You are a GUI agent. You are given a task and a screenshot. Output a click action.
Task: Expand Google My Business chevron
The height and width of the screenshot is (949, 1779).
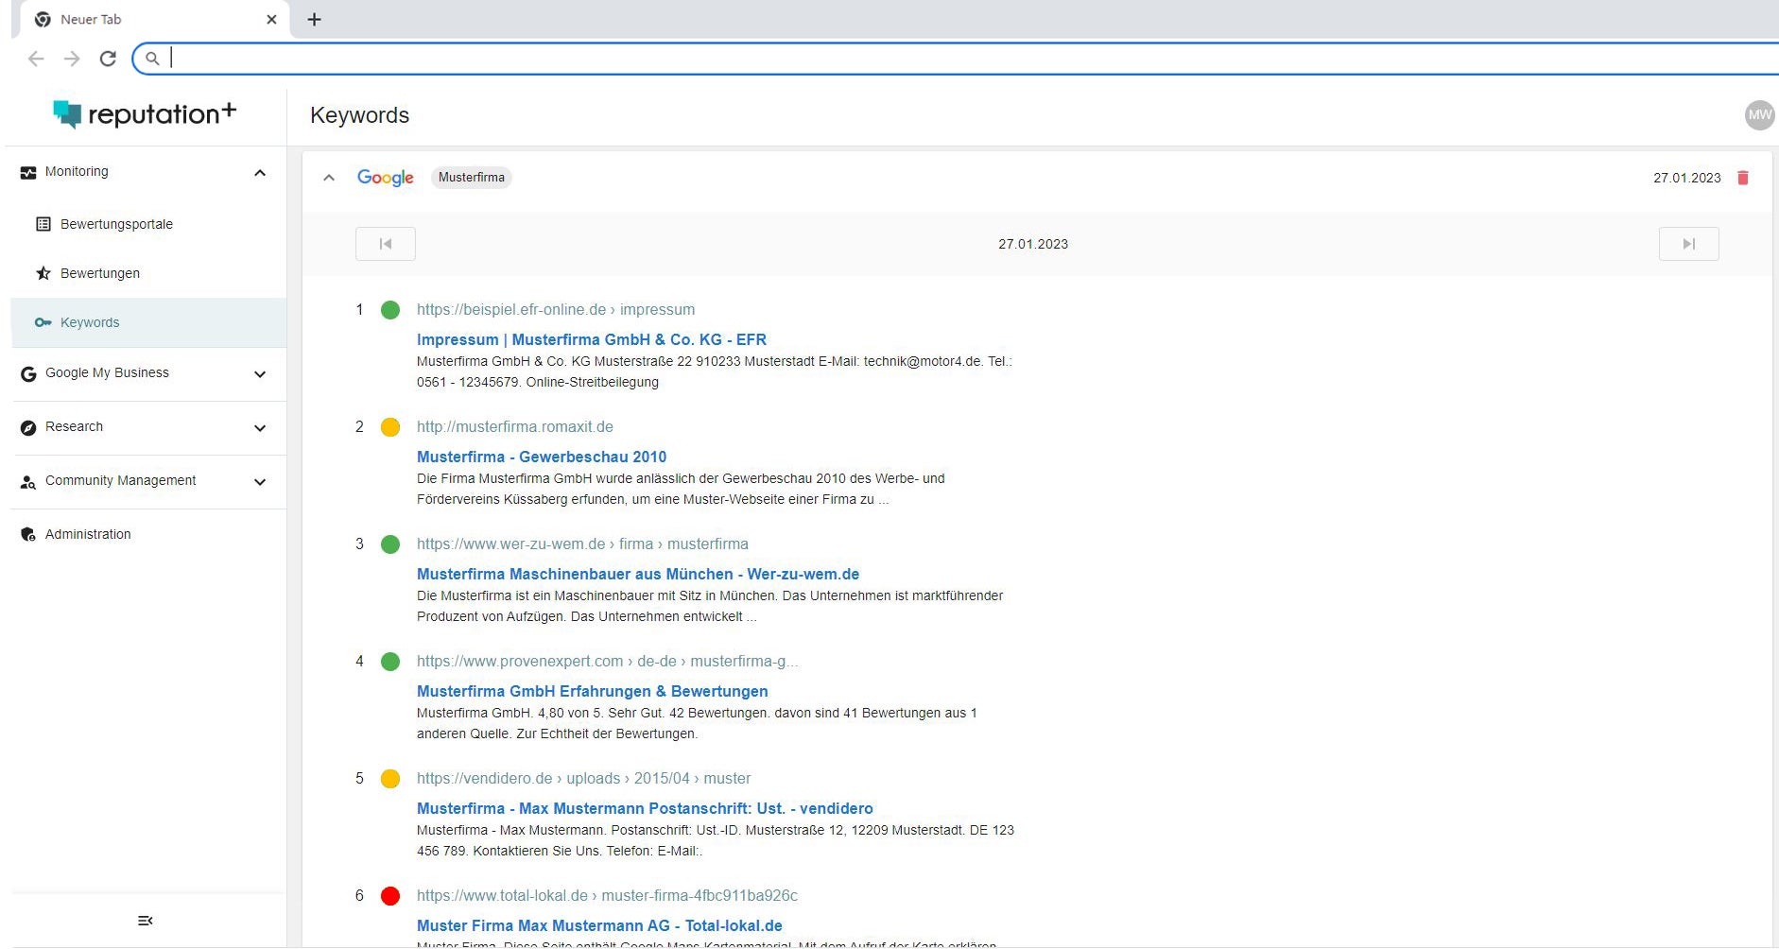tap(260, 374)
